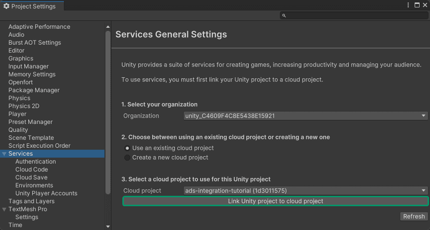Click the Organization field label
Viewport: 430px width, 230px height.
141,116
